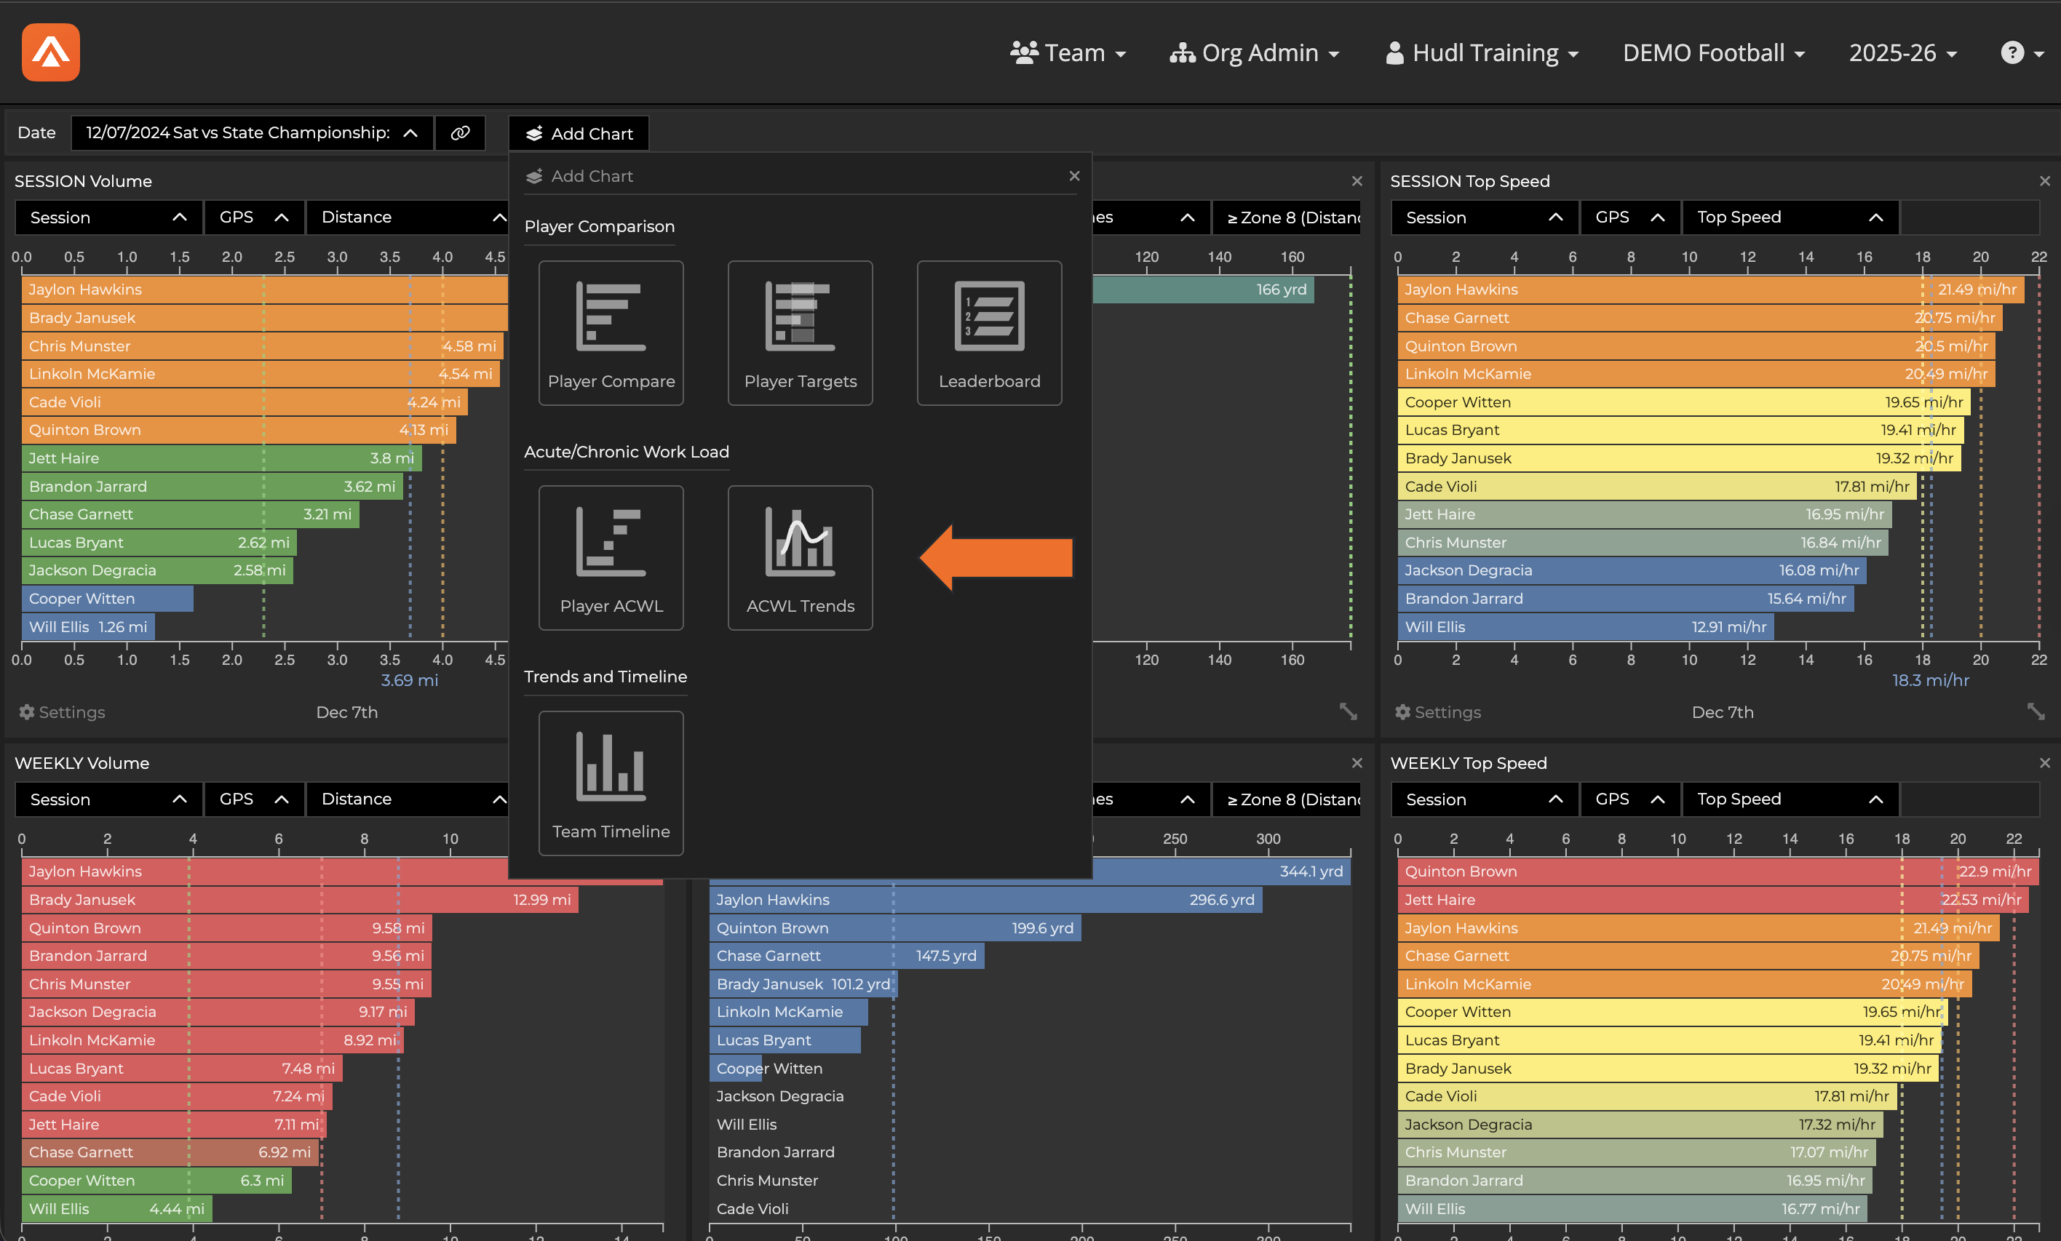Open Session dropdown in SESSION Volume chart
2061x1241 pixels.
pyautogui.click(x=108, y=218)
